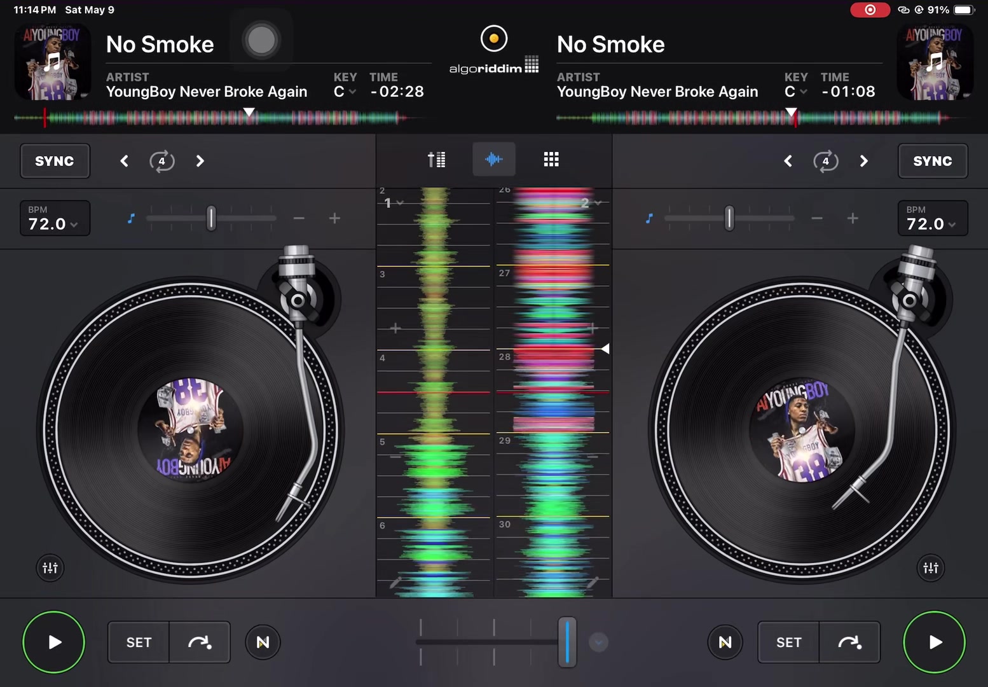
Task: Open deck 2 waveform dropdown
Action: pos(591,203)
